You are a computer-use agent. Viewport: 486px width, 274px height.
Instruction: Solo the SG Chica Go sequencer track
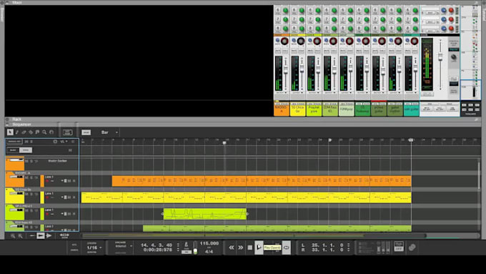point(31,194)
